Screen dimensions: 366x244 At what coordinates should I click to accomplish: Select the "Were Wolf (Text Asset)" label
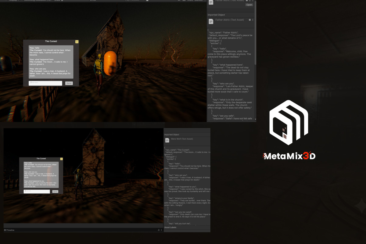coord(182,139)
